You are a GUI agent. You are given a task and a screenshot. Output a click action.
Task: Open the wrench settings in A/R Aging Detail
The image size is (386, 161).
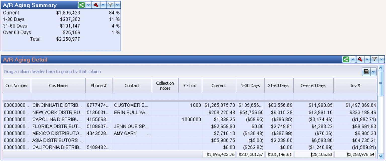[360, 59]
